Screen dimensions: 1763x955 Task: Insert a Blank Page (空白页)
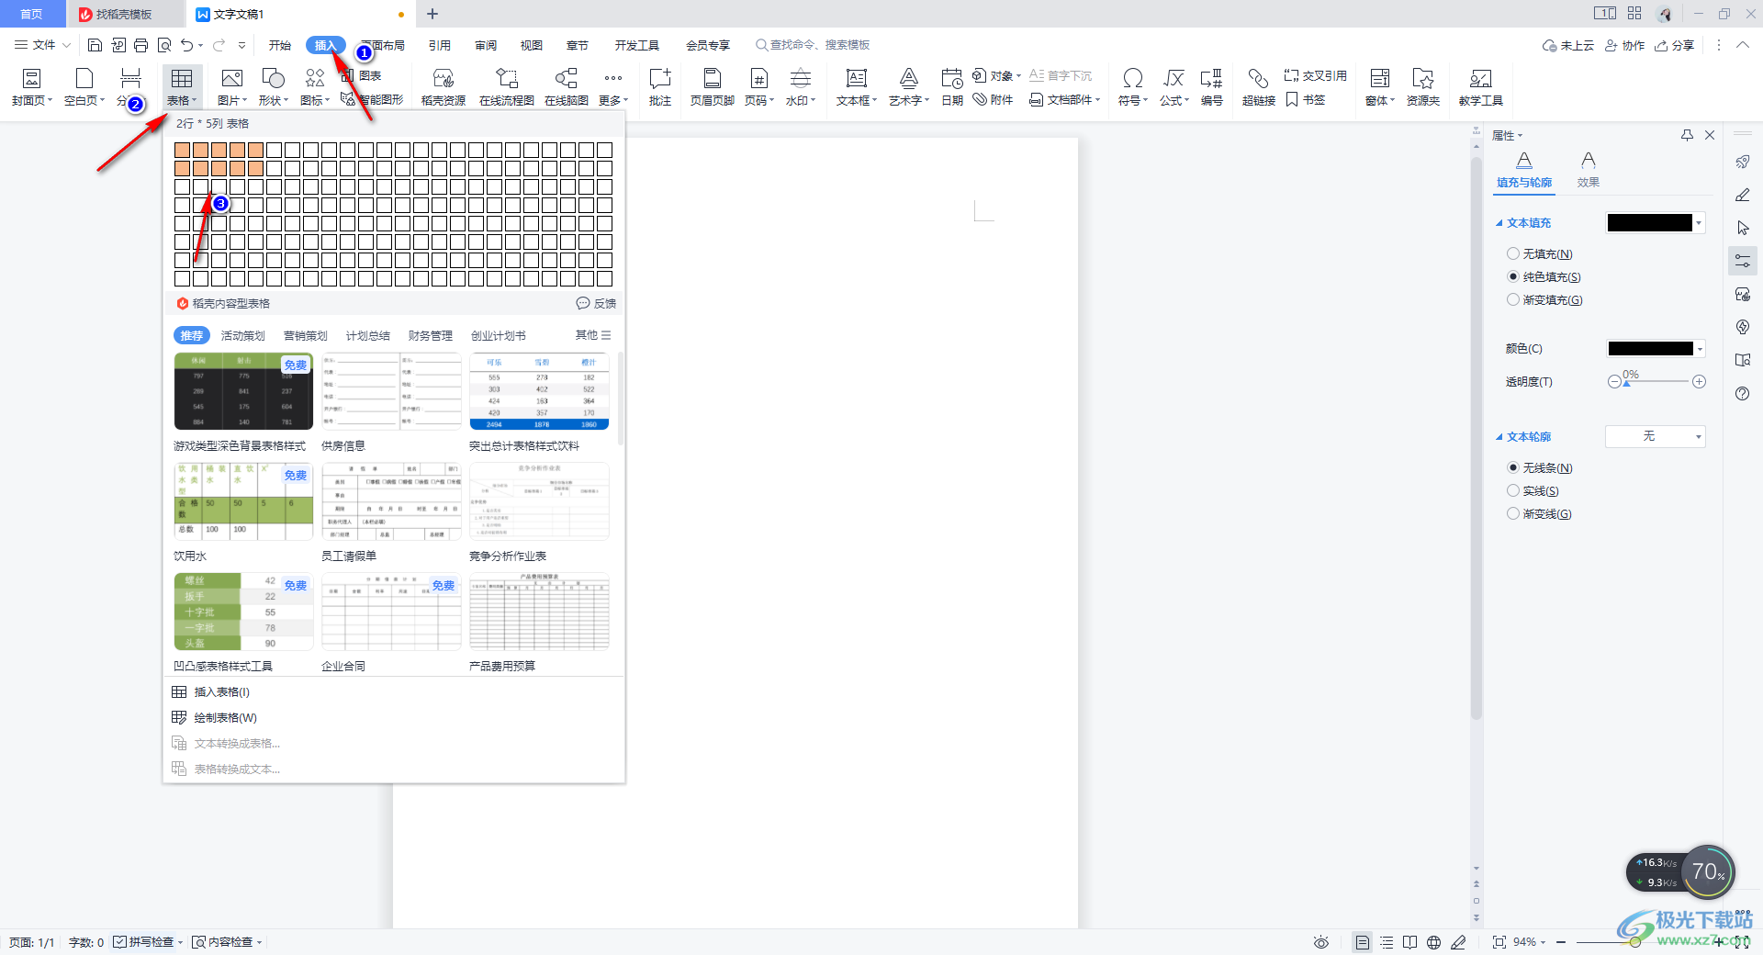pos(84,88)
